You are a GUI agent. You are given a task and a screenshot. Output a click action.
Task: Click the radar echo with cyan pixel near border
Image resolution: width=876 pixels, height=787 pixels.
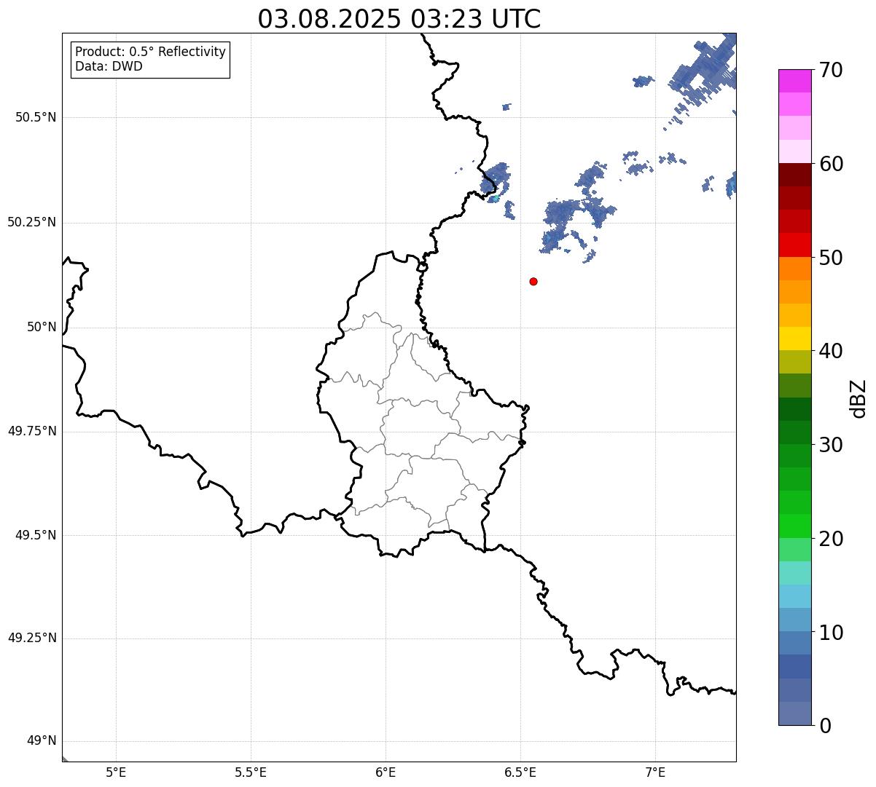[496, 182]
